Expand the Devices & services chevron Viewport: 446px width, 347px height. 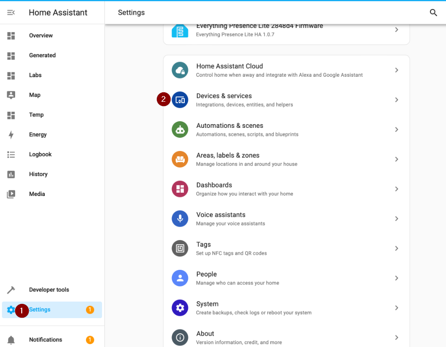pyautogui.click(x=396, y=100)
